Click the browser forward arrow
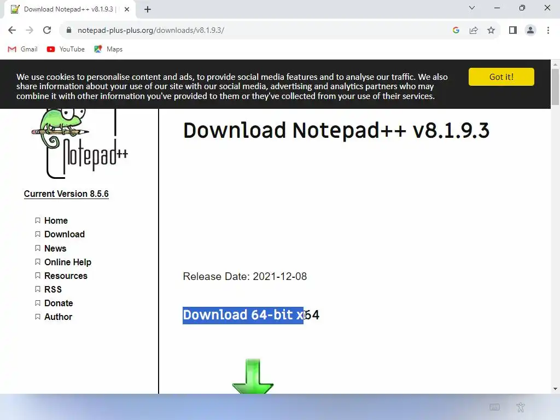 tap(30, 31)
